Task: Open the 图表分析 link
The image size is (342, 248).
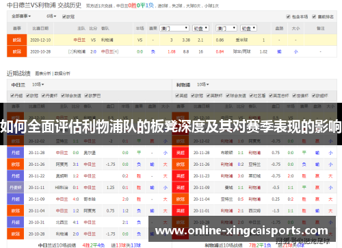Action: tap(43, 73)
